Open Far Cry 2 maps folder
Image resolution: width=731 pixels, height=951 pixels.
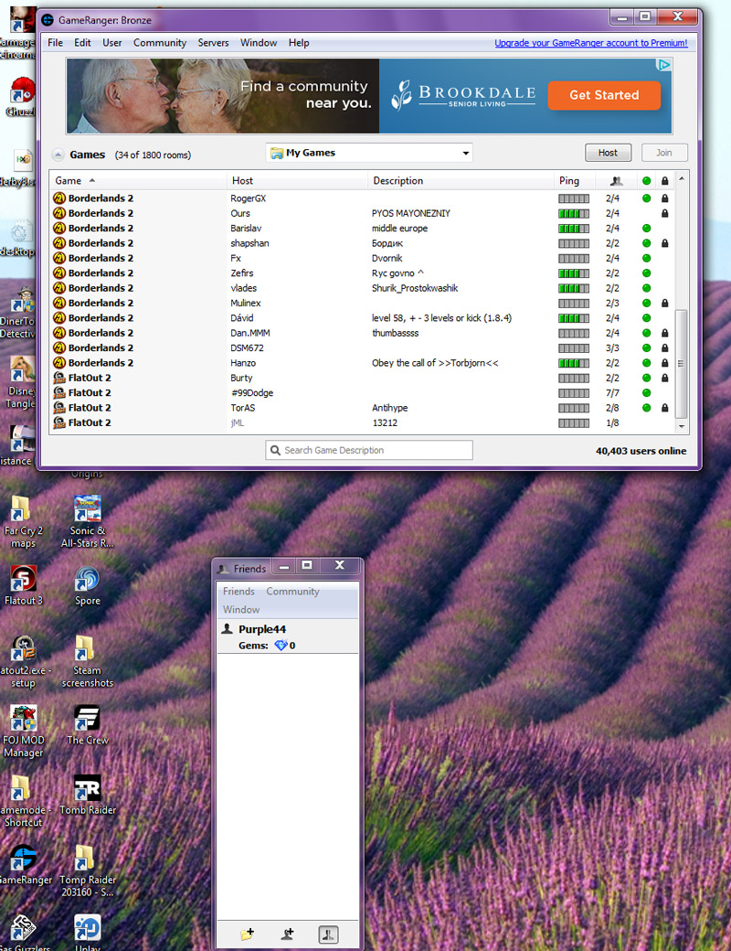[23, 521]
